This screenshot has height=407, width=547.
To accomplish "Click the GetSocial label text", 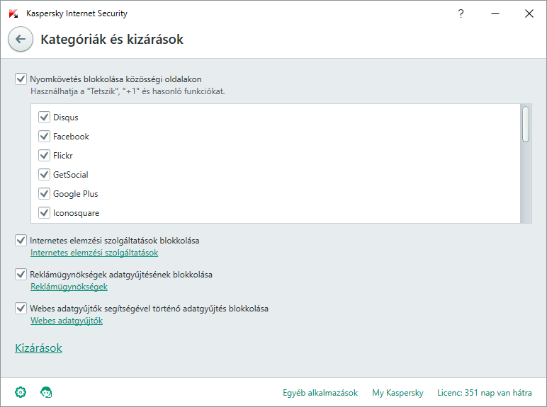I will tap(70, 175).
